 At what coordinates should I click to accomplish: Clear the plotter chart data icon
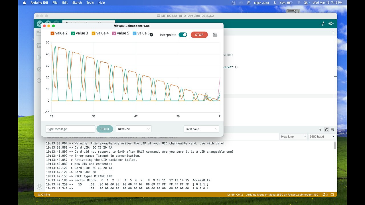pyautogui.click(x=215, y=35)
